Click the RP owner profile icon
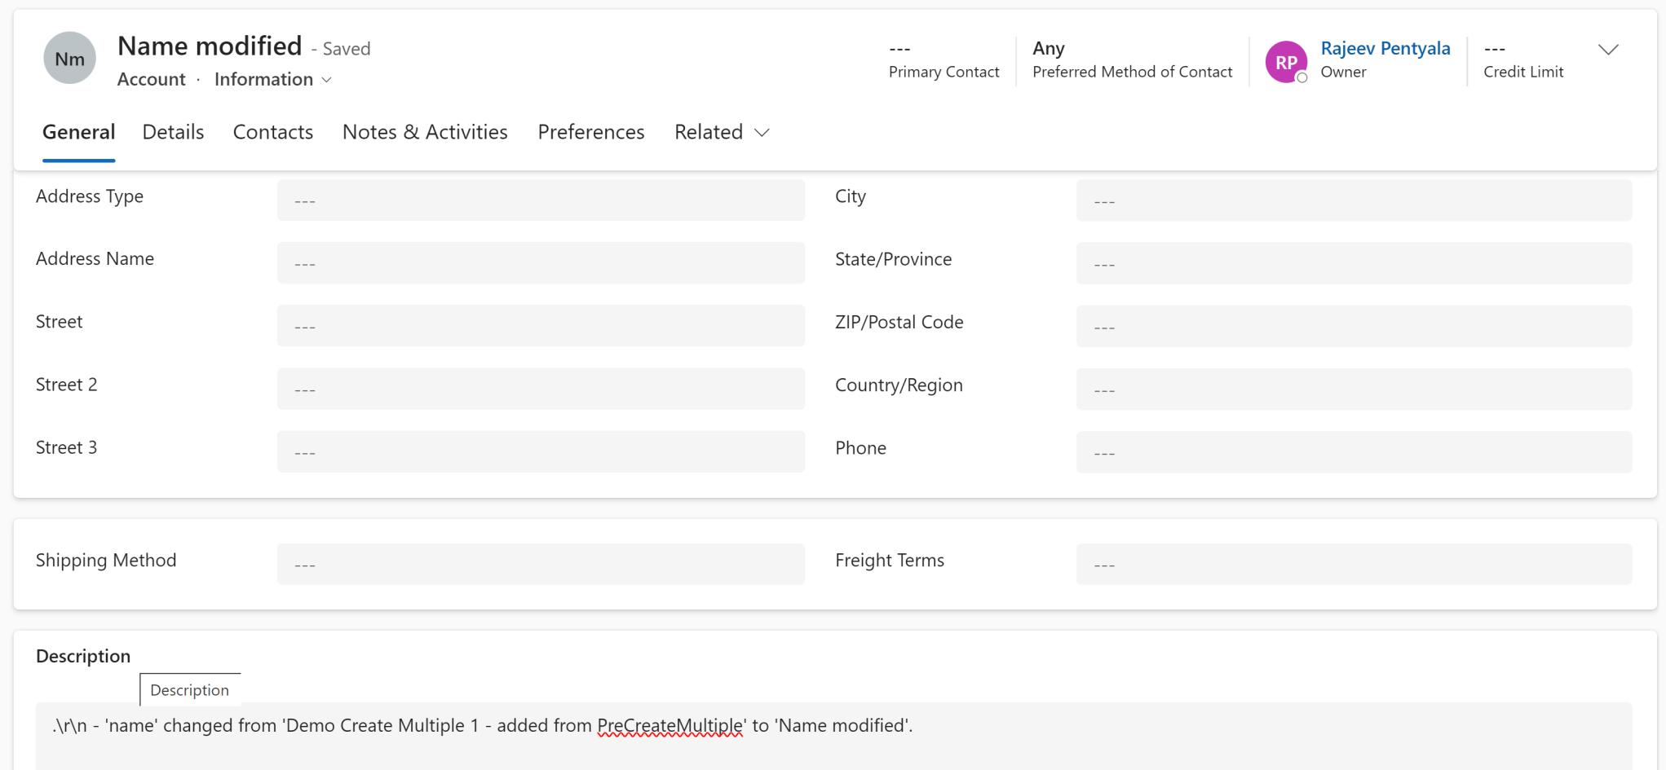This screenshot has width=1666, height=770. coord(1285,62)
